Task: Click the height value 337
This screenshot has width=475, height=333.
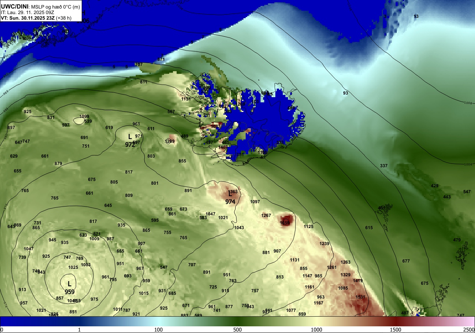Action: [384, 166]
